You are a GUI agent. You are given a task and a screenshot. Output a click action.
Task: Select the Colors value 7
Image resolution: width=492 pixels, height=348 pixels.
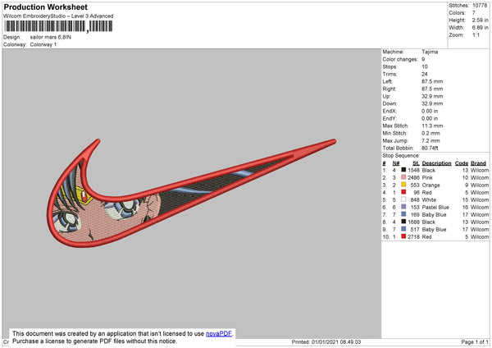[x=474, y=13]
